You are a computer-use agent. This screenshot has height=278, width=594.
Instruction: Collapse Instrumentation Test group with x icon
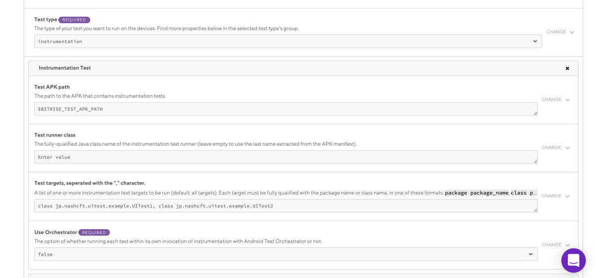pyautogui.click(x=567, y=68)
